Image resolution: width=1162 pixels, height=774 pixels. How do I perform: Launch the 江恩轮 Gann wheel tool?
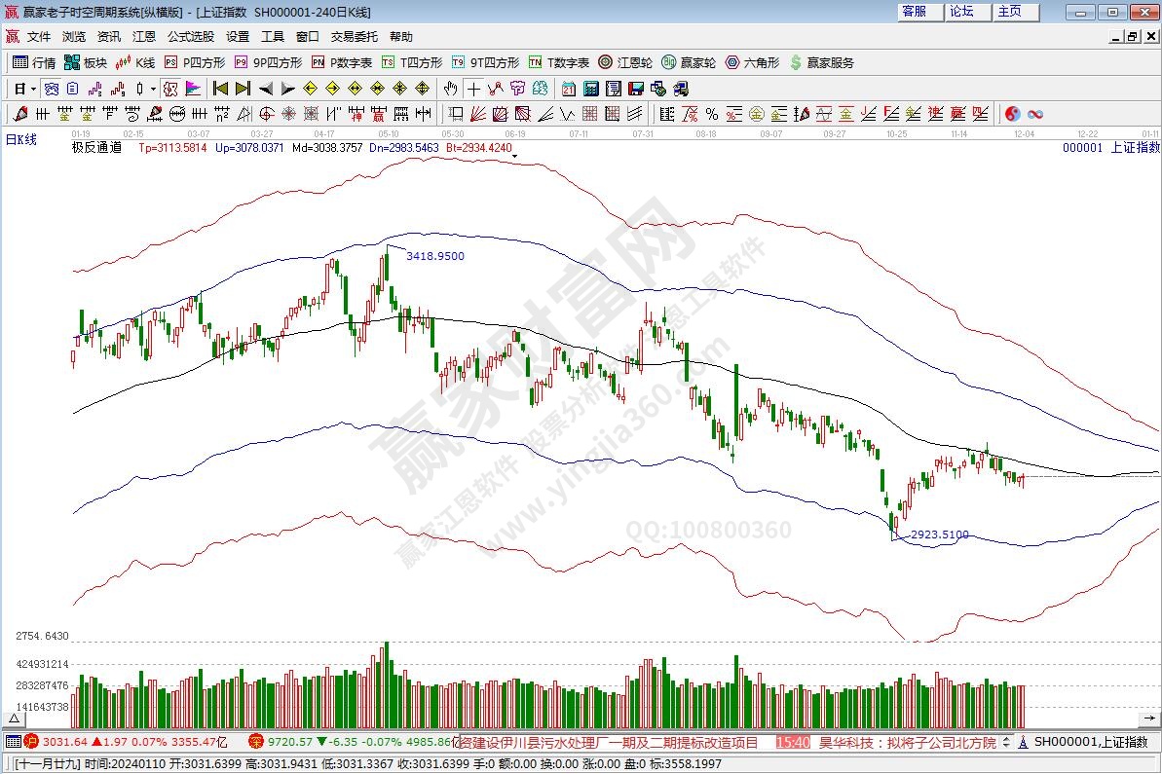625,62
